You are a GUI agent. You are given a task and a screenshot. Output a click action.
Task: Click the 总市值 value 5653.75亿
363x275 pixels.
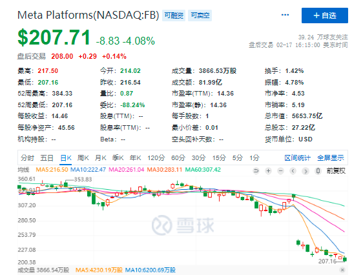[x=307, y=116]
